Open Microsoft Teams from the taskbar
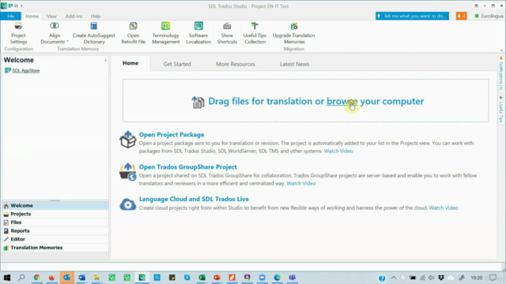 293,278
